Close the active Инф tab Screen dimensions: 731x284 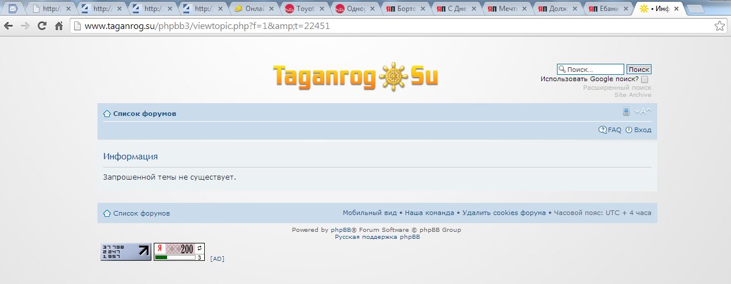coord(676,9)
